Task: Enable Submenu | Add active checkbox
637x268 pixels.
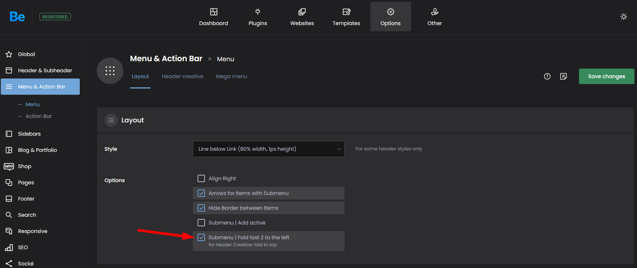Action: click(x=201, y=223)
